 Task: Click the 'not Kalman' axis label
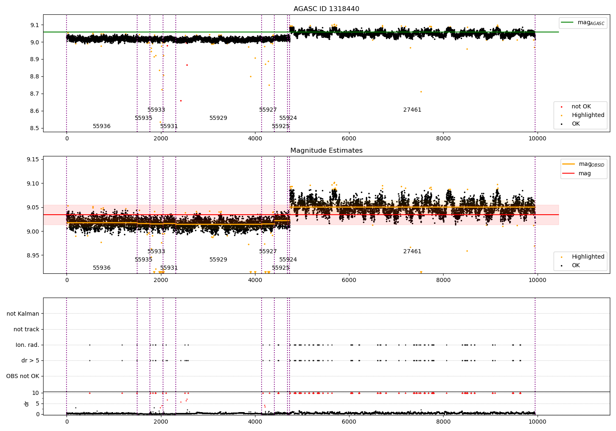(23, 314)
